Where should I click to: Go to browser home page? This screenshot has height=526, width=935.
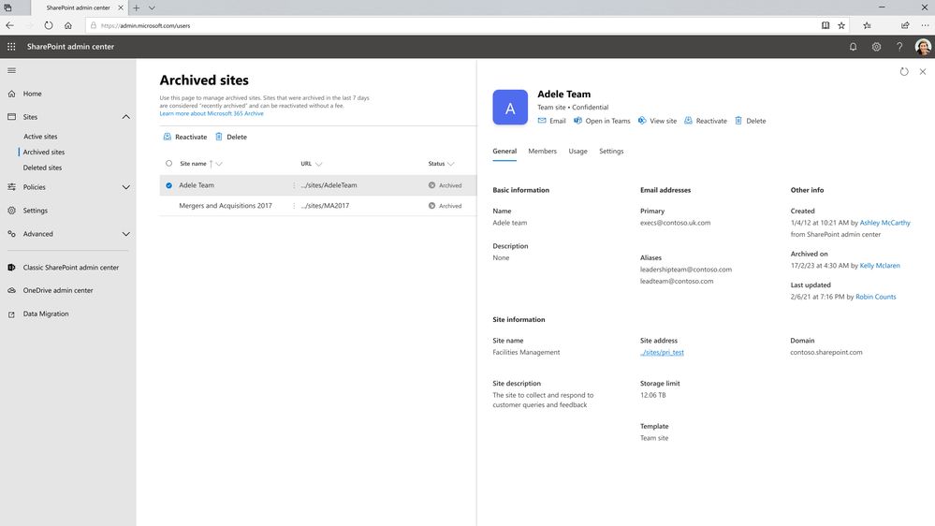pyautogui.click(x=68, y=25)
